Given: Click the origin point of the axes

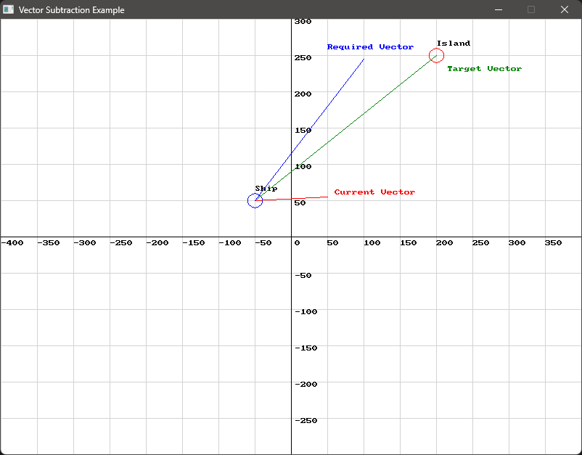Looking at the screenshot, I should 292,238.
